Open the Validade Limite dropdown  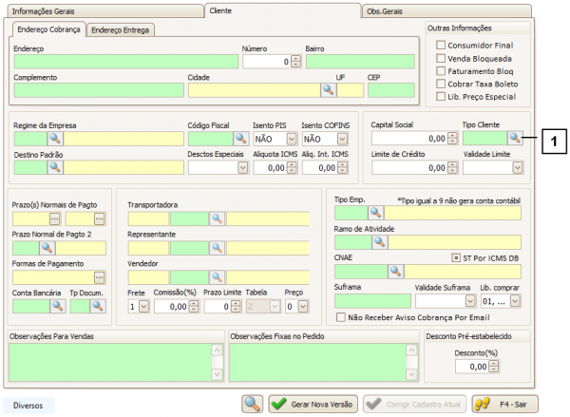tap(518, 168)
